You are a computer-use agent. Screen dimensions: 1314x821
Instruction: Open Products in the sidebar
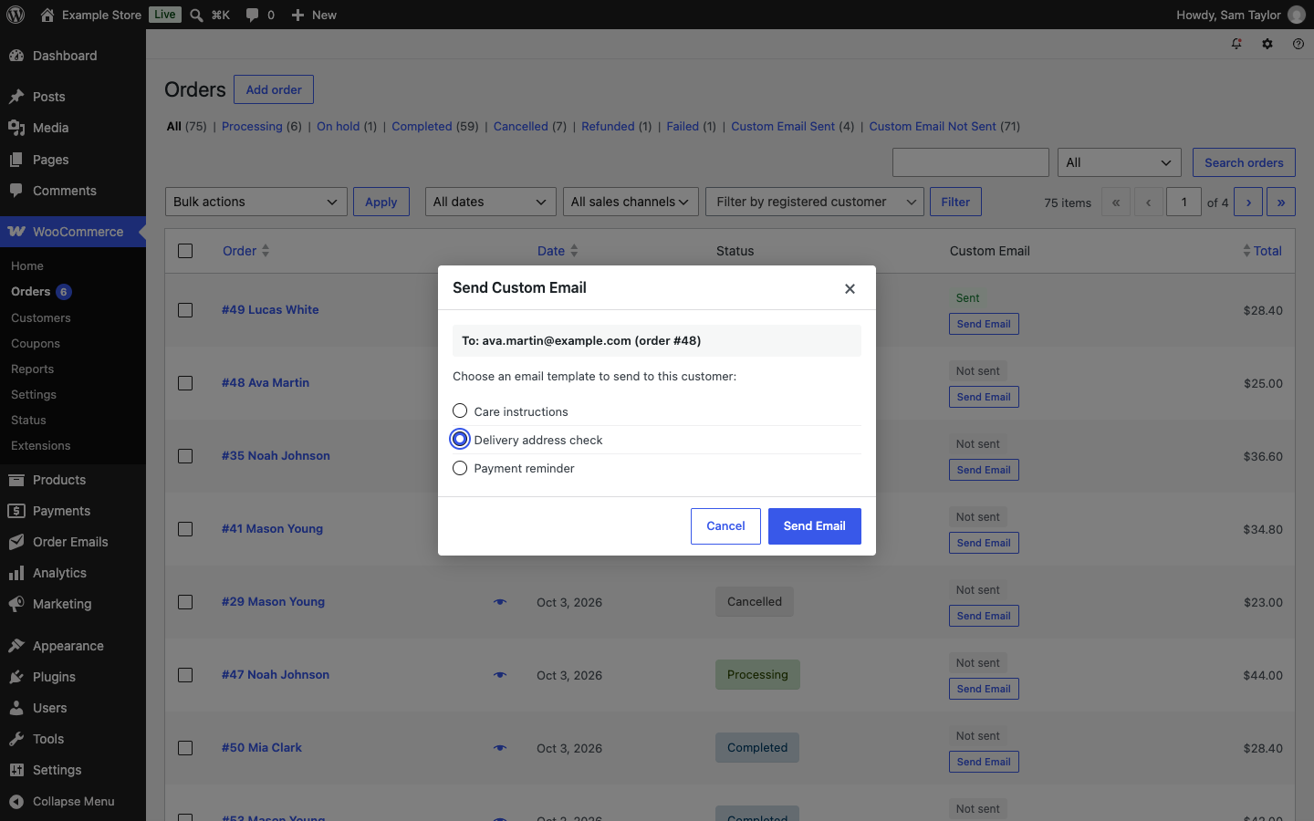73,480
